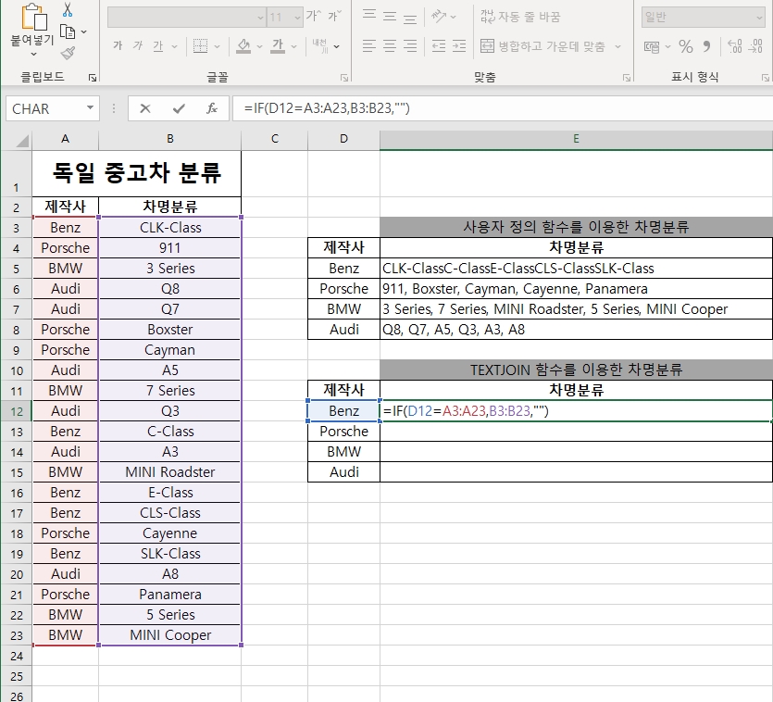Apply comma style format
Viewport: 773px width, 702px height.
click(x=707, y=46)
